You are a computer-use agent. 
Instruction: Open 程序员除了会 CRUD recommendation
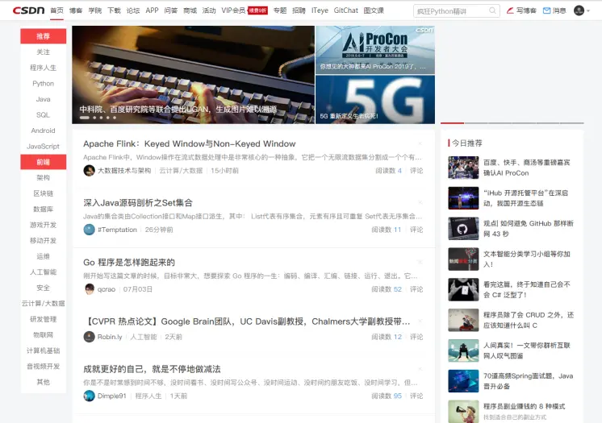pos(529,320)
